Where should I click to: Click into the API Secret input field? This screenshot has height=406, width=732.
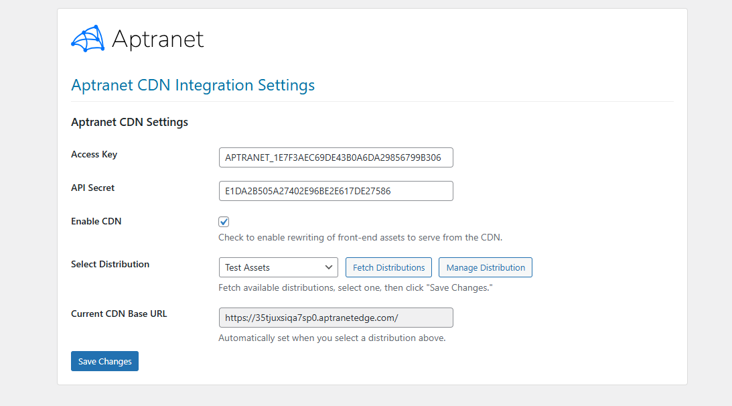click(x=336, y=191)
